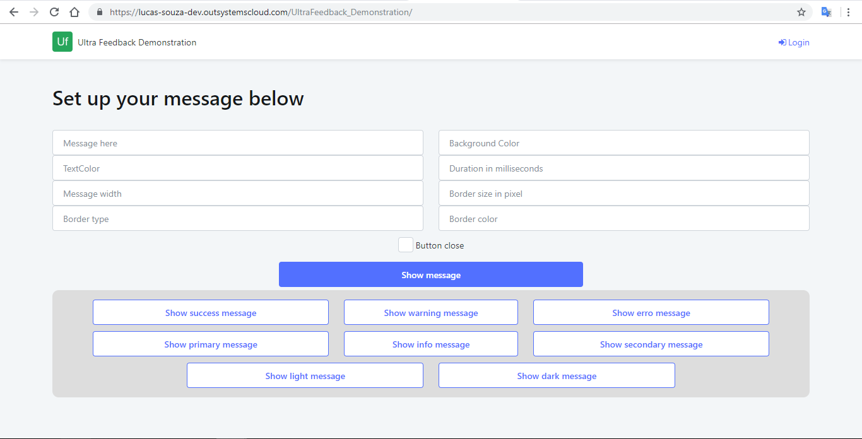
Task: Click Show success message button
Action: tap(211, 312)
